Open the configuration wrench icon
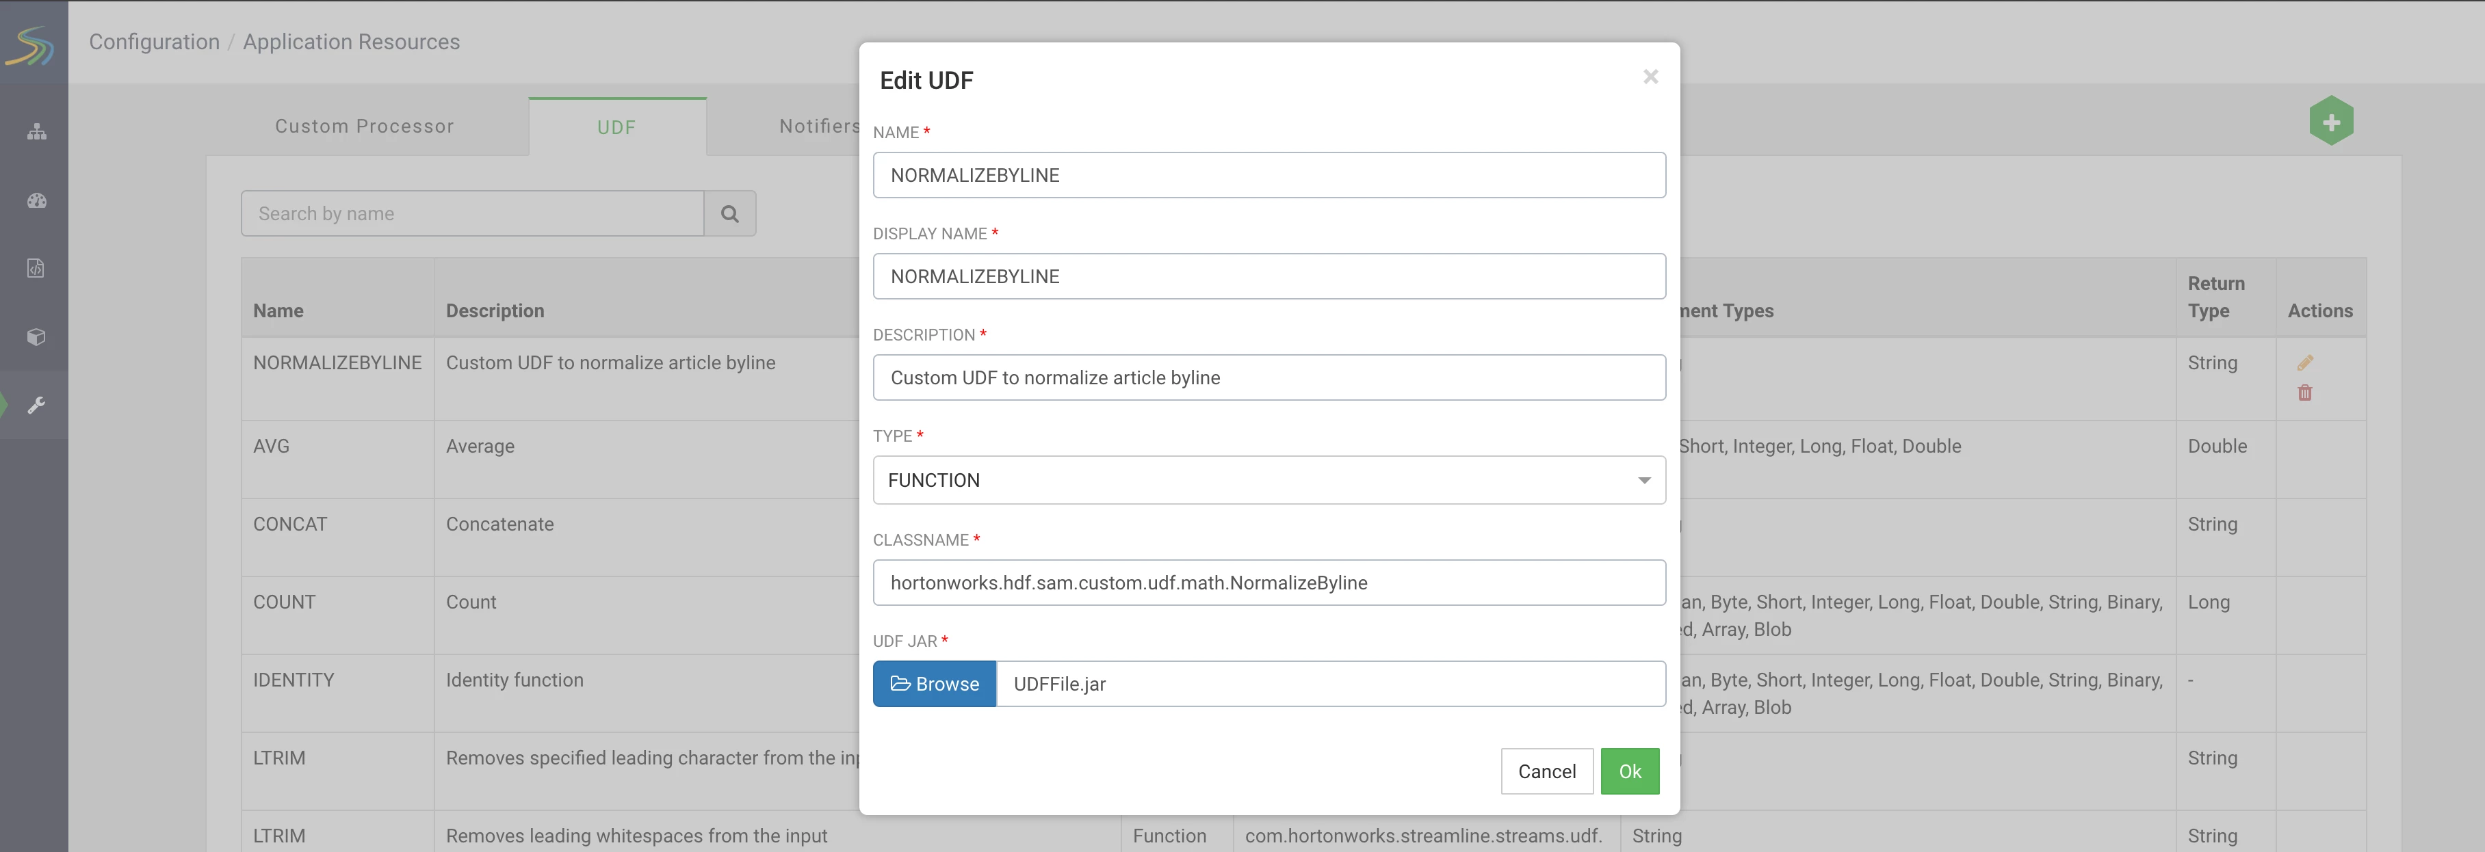Screen dimensions: 2485x852 (37, 405)
